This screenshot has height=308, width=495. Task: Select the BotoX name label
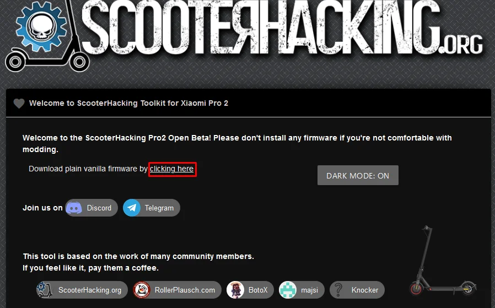point(258,290)
